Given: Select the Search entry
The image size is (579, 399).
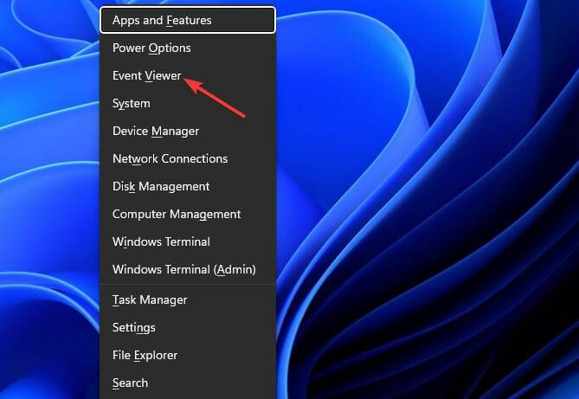Looking at the screenshot, I should (x=188, y=383).
